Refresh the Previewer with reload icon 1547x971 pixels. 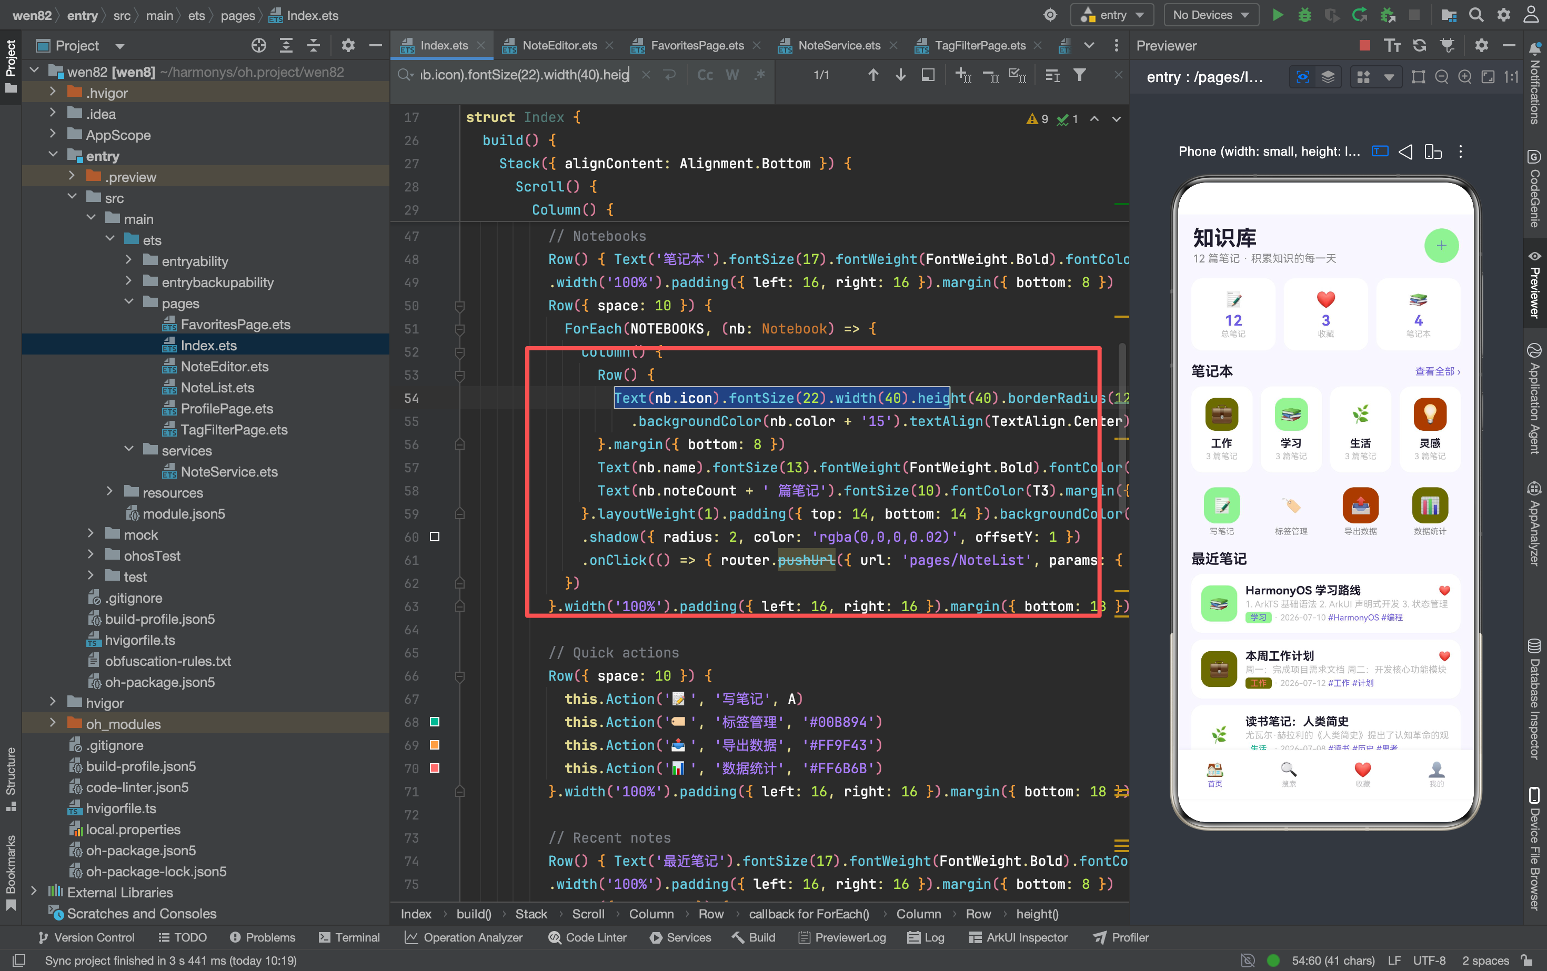click(x=1419, y=46)
